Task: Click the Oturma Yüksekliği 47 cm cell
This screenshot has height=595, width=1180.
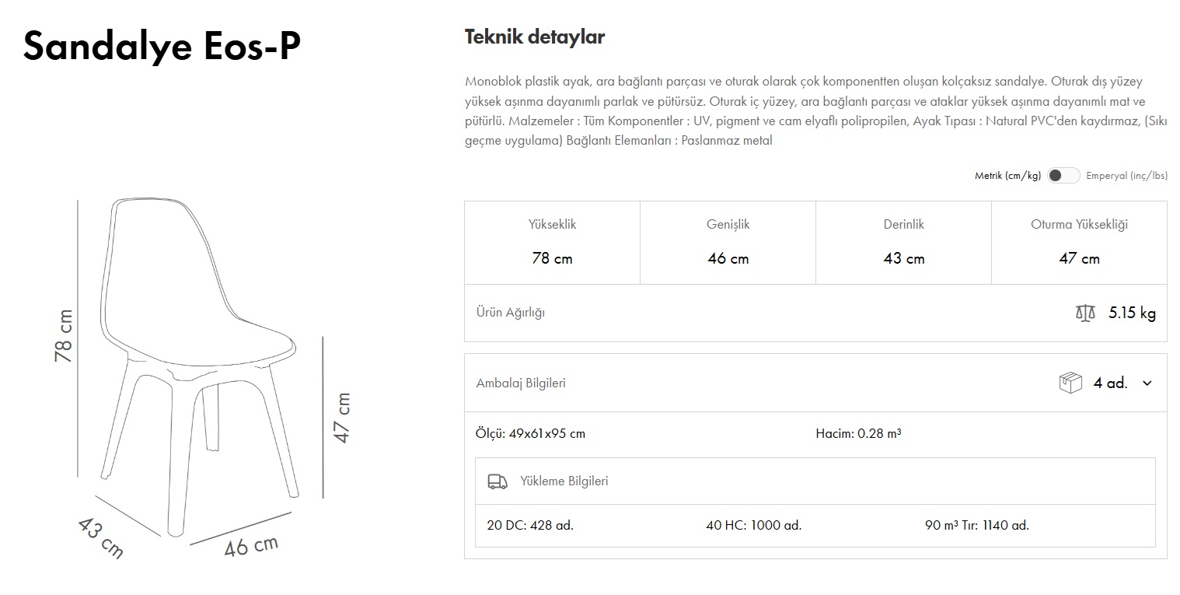Action: 1079,243
